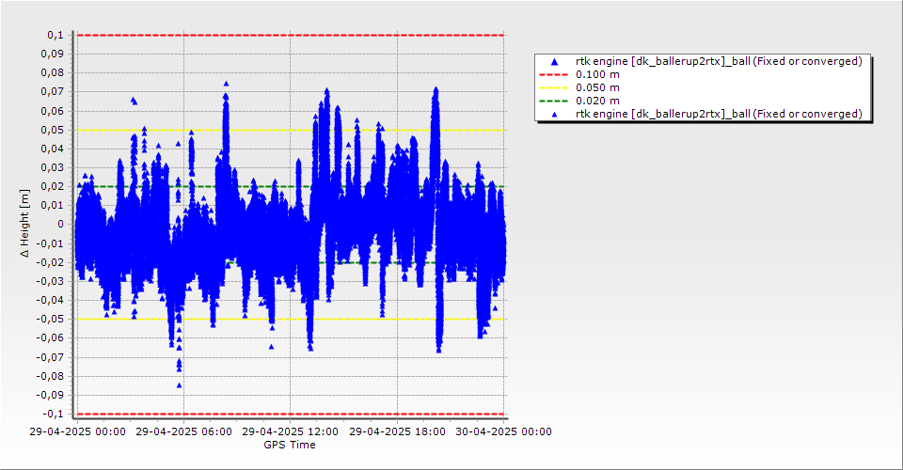Click the "-0,08" y-axis tick label
The height and width of the screenshot is (470, 903).
[x=51, y=376]
